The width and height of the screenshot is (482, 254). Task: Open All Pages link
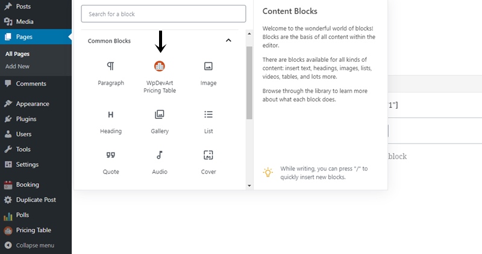pyautogui.click(x=17, y=54)
